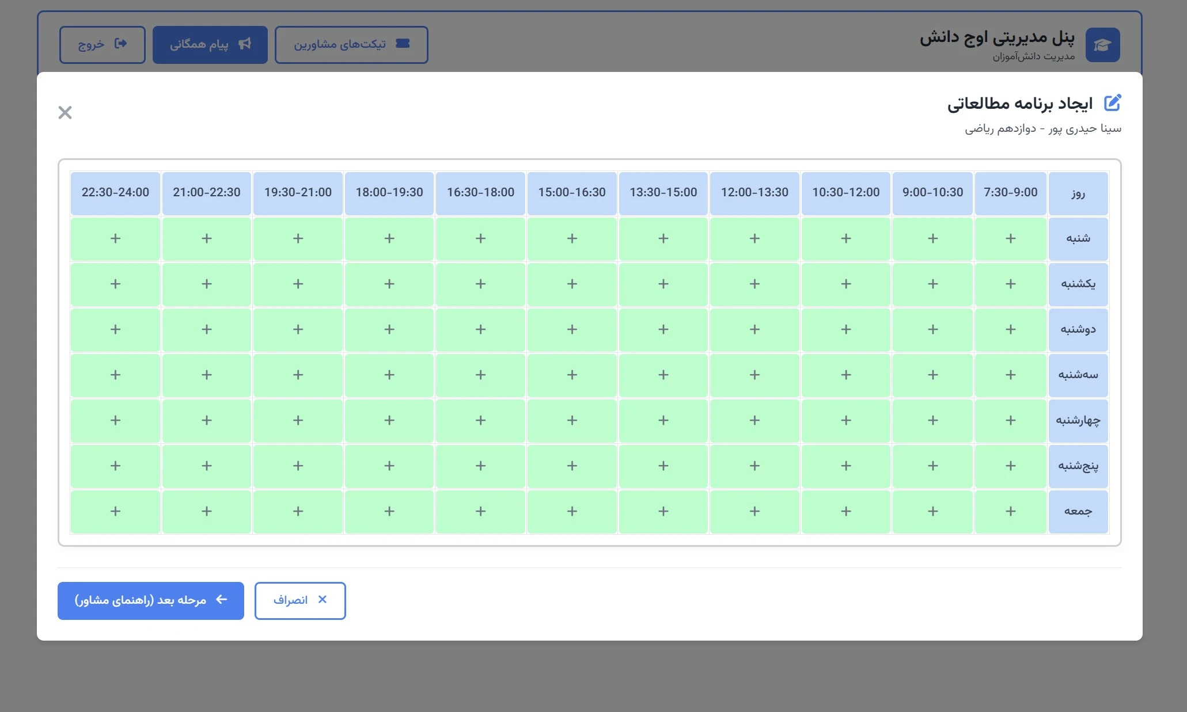Screen dimensions: 1187x712
Task: Click the روز header cell
Action: 1078,193
